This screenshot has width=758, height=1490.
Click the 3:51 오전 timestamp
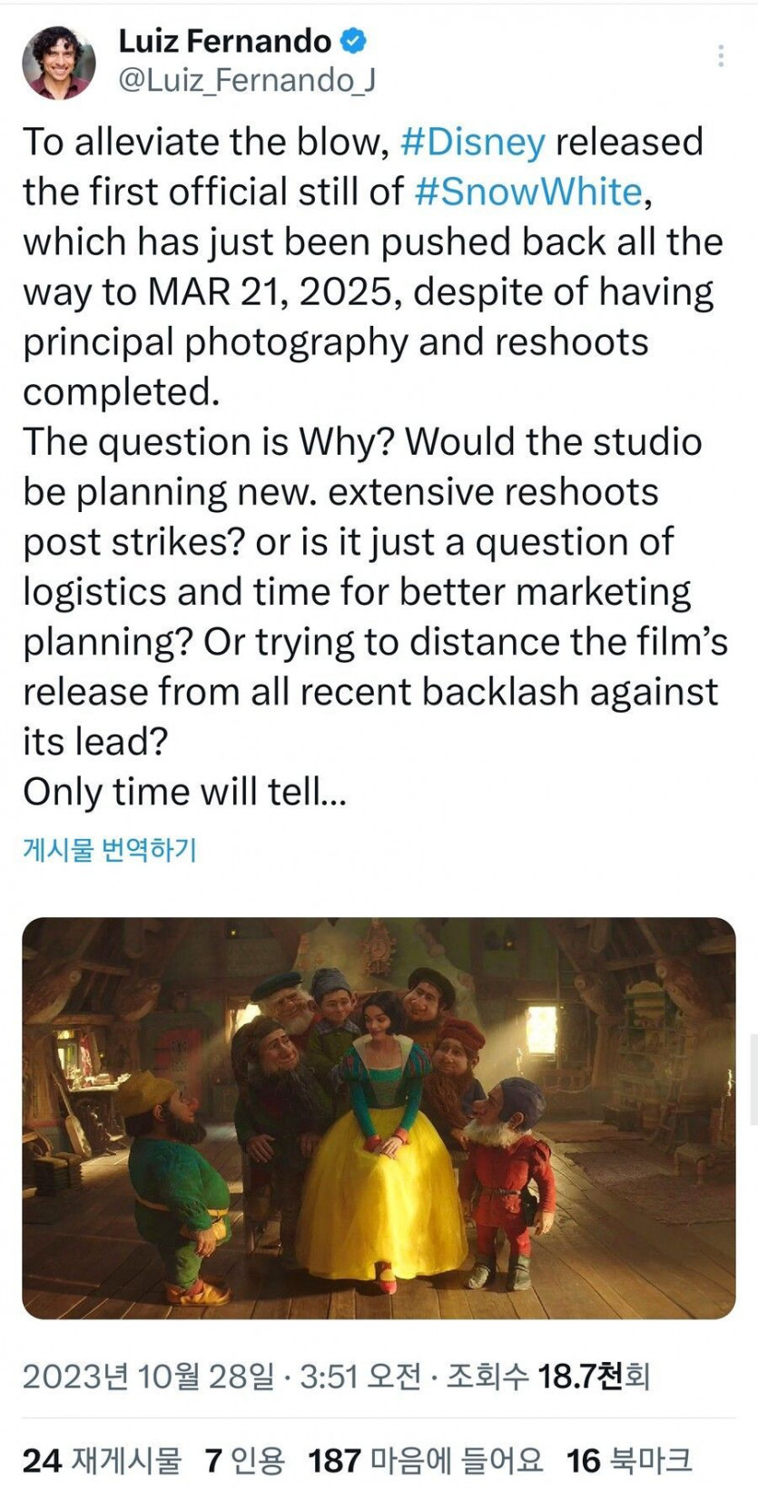tap(359, 1377)
